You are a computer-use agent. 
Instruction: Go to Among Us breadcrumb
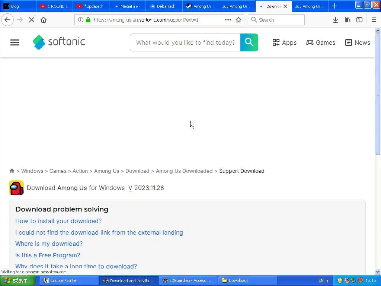click(x=107, y=171)
